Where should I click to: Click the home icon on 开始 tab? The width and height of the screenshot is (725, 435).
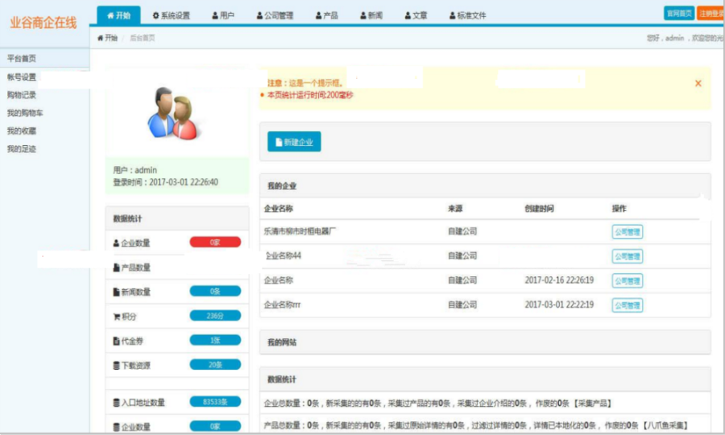pyautogui.click(x=110, y=15)
